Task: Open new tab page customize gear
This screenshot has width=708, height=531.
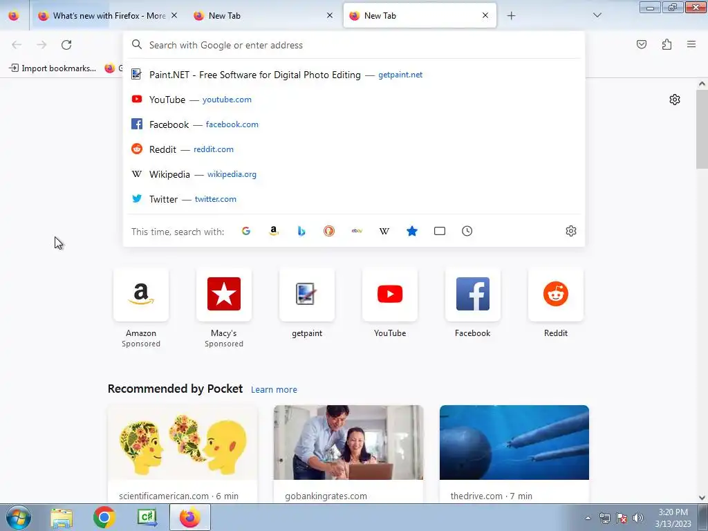Action: [x=675, y=100]
